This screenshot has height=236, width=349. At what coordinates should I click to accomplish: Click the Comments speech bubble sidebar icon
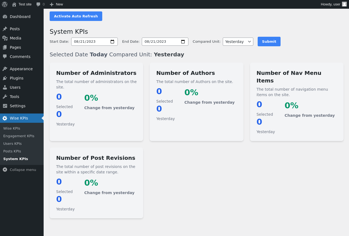5,57
